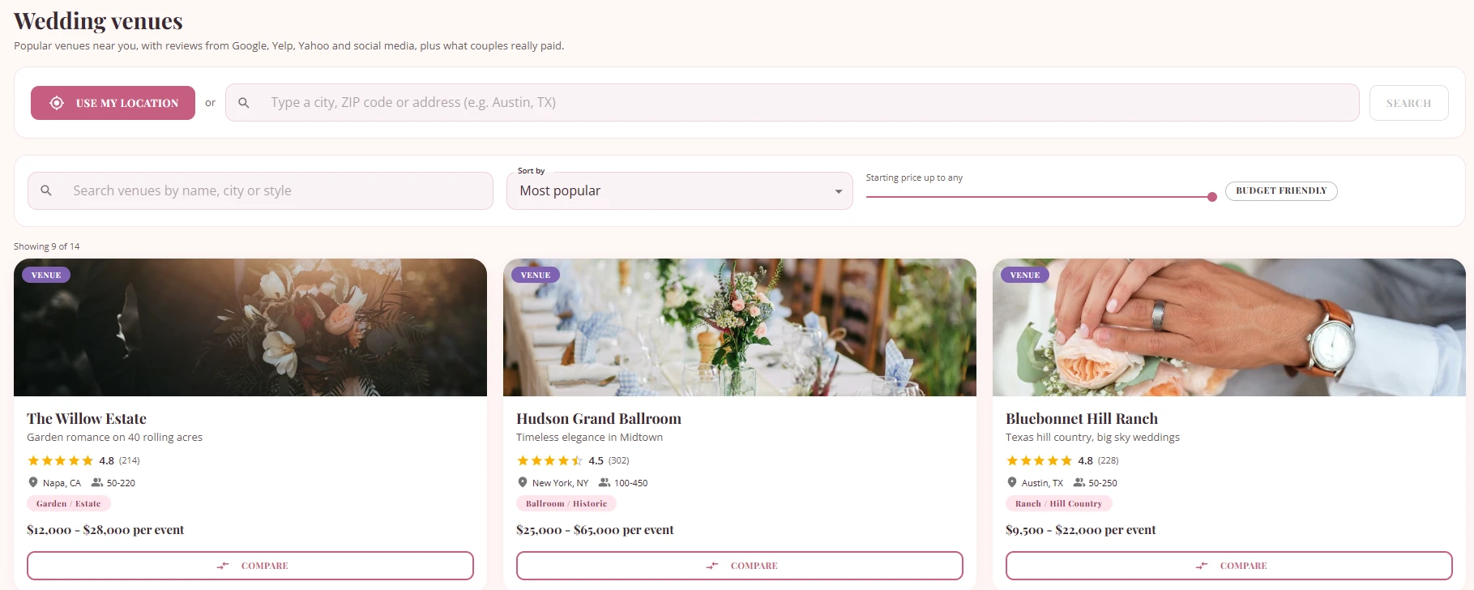Screen dimensions: 1474x590
Task: Click magnifier icon in venue name search
Action: (46, 190)
